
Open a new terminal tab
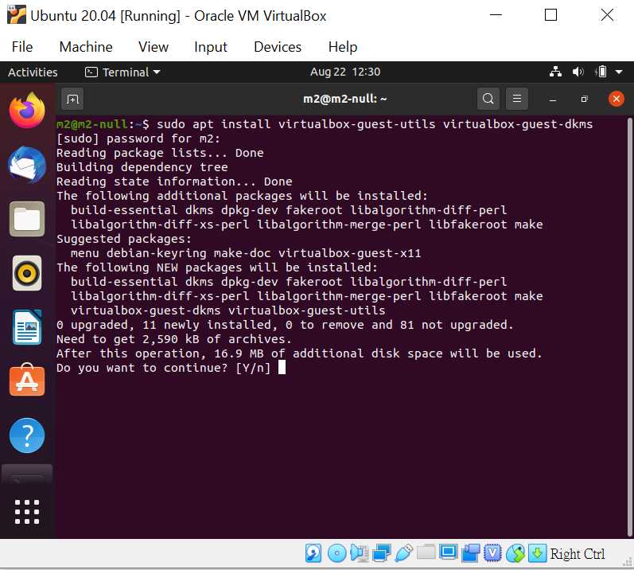pos(72,99)
